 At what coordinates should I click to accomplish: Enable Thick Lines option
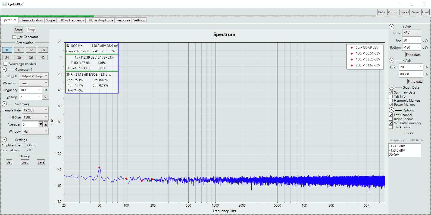(391, 127)
